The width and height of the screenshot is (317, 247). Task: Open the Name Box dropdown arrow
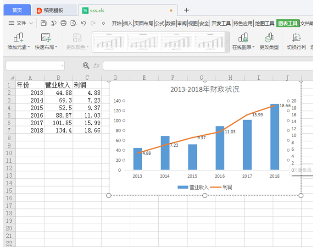pyautogui.click(x=62, y=66)
